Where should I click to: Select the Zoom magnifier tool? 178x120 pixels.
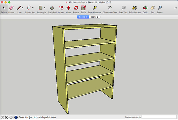[x=160, y=9]
